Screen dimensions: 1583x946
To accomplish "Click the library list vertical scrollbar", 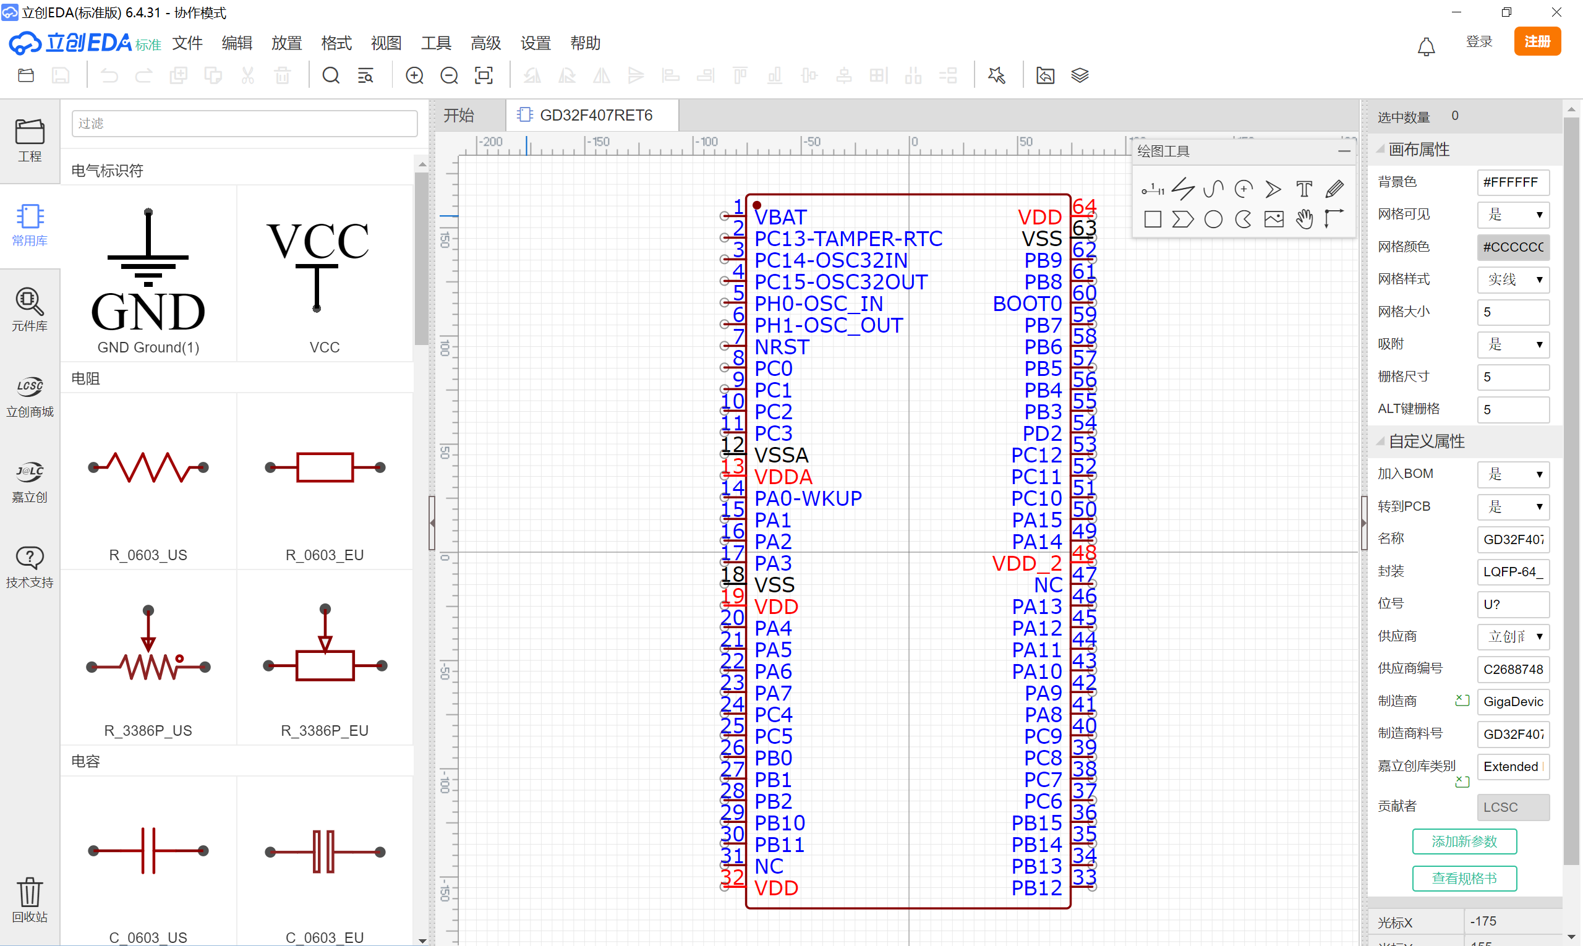I will coord(421,258).
